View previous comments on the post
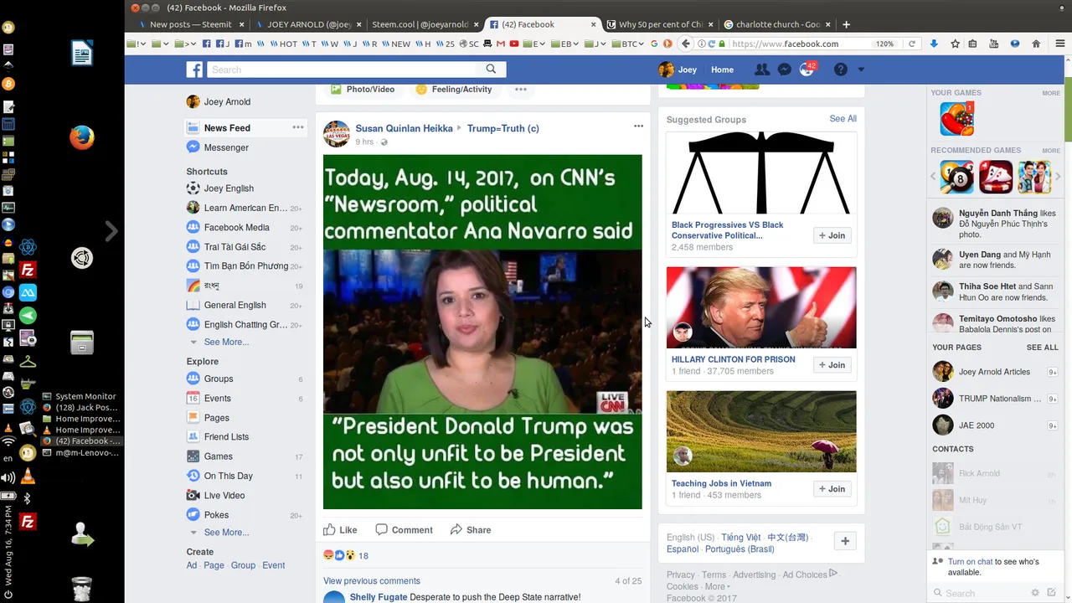Viewport: 1072px width, 603px height. 372,580
